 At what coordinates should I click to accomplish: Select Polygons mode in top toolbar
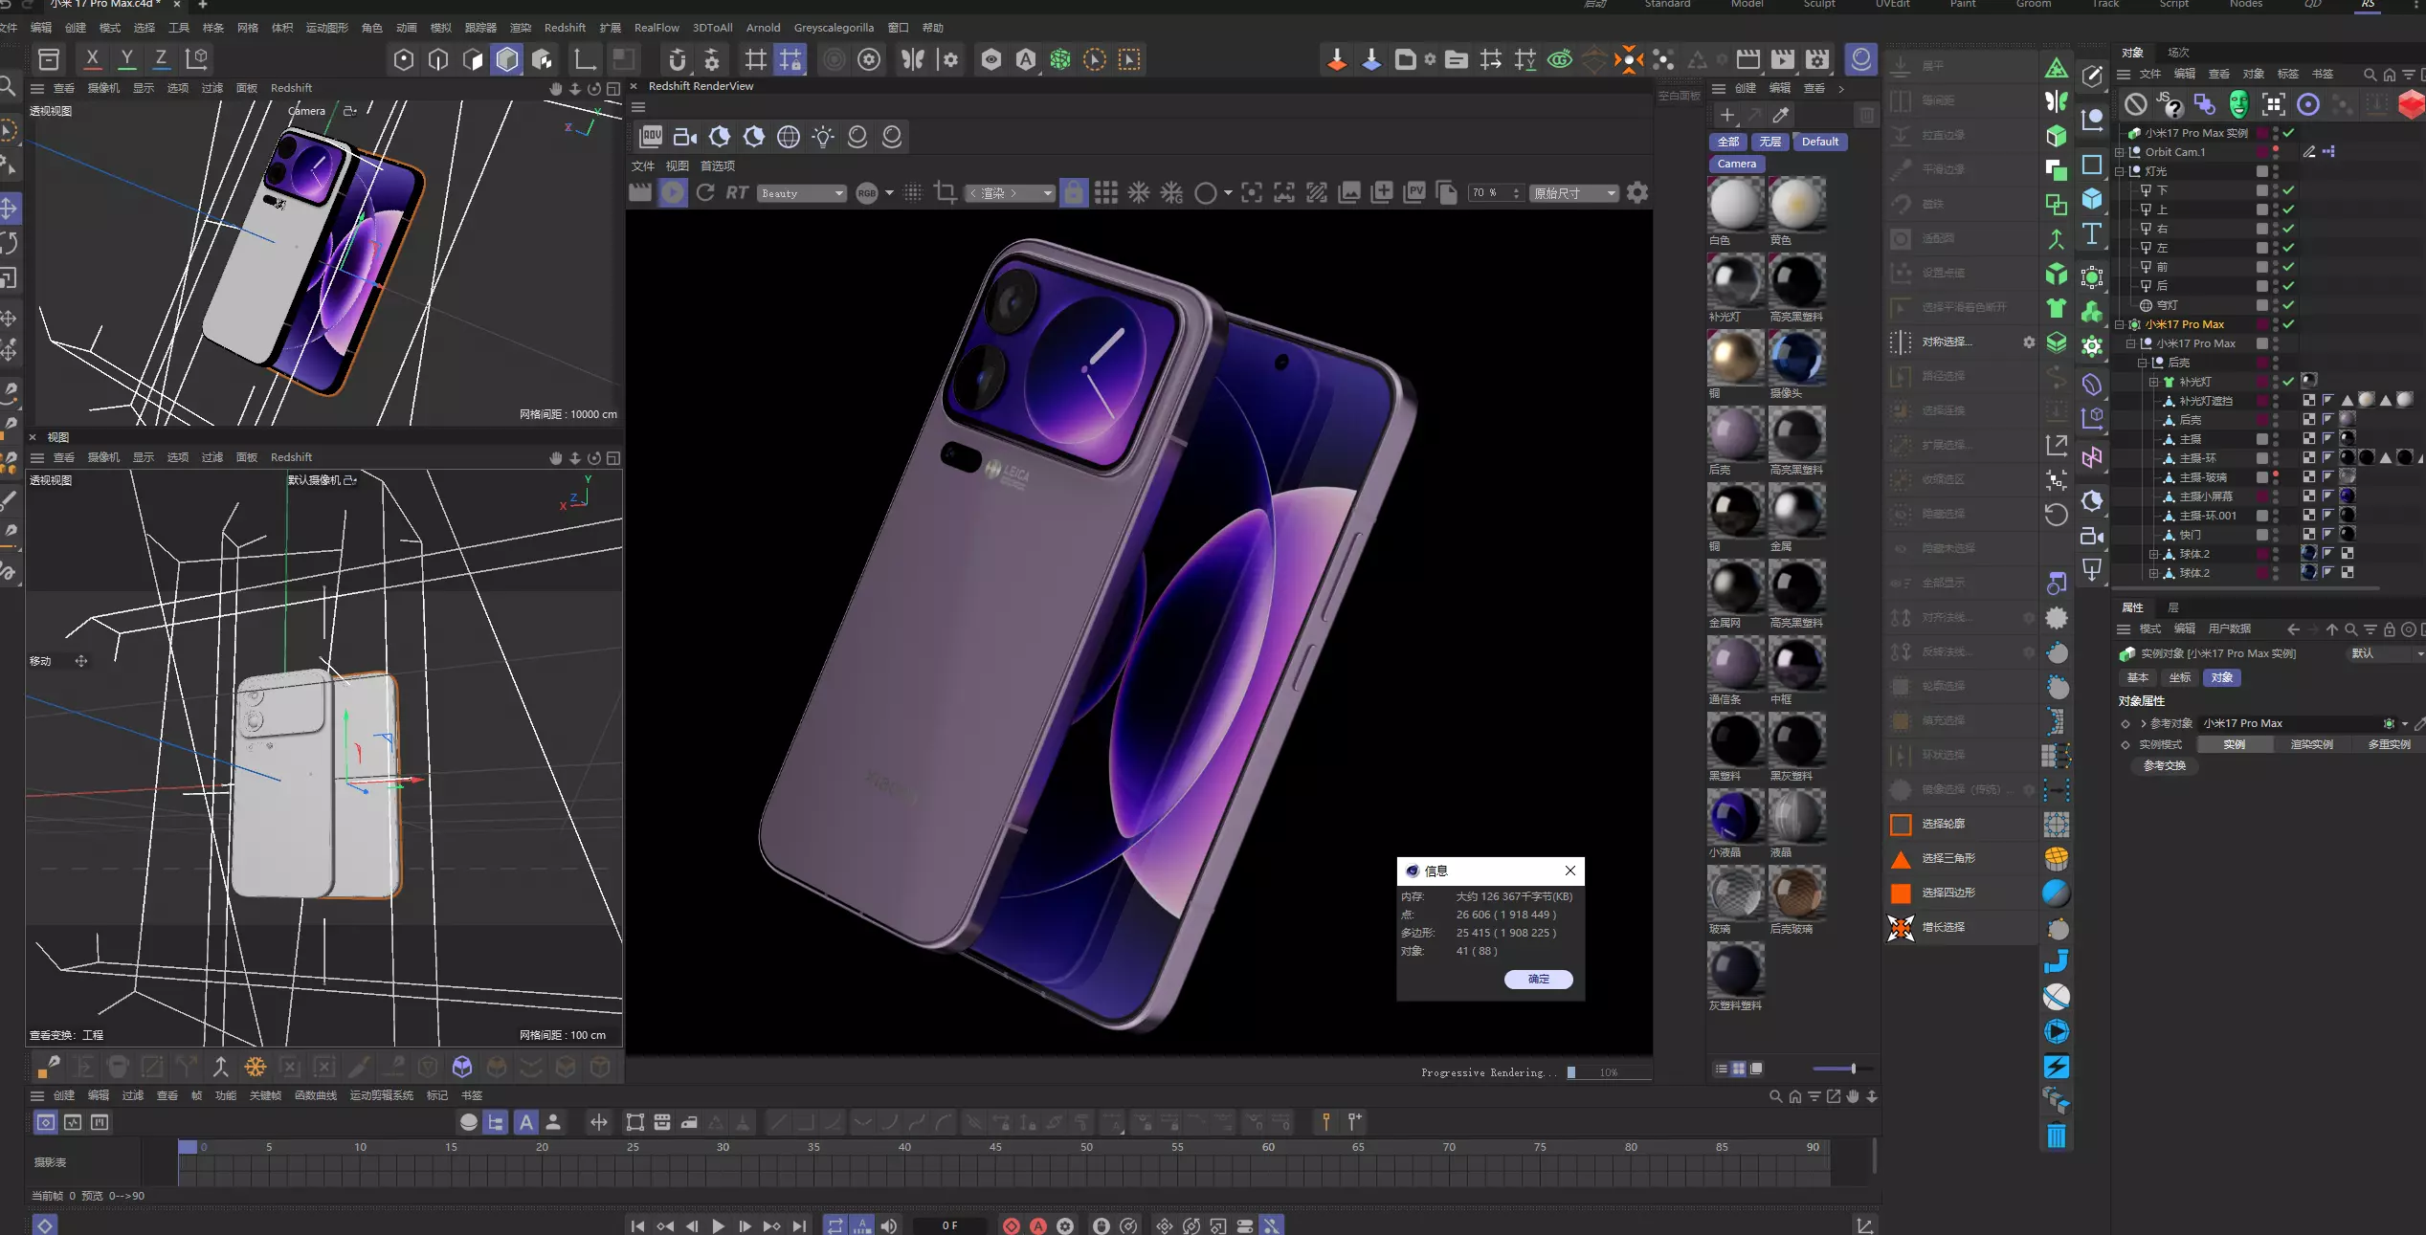[473, 60]
